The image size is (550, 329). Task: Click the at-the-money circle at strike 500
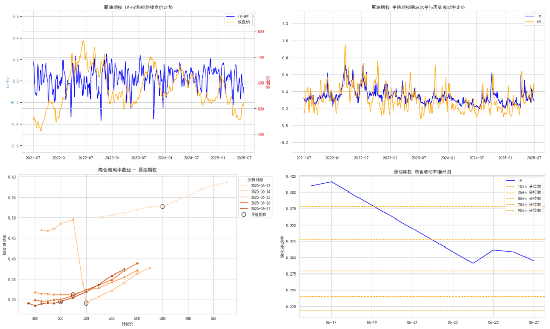pos(60,301)
